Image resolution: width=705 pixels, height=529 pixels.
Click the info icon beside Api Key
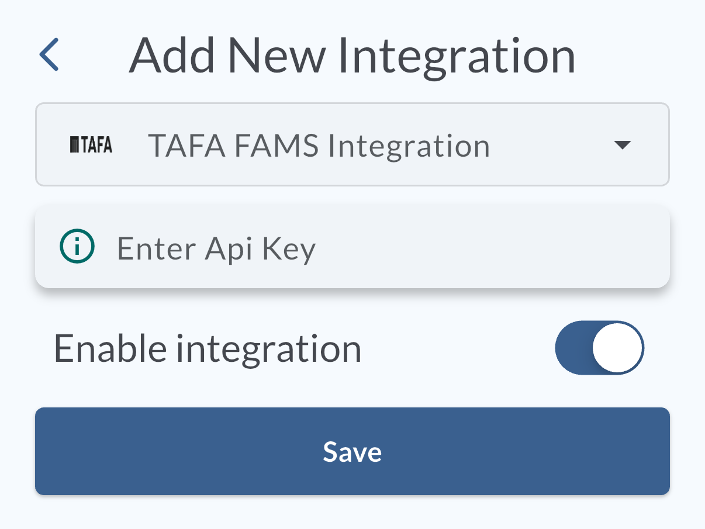click(x=77, y=248)
